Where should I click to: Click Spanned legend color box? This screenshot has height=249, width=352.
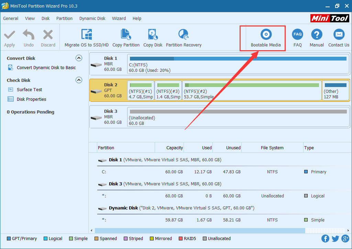point(96,238)
